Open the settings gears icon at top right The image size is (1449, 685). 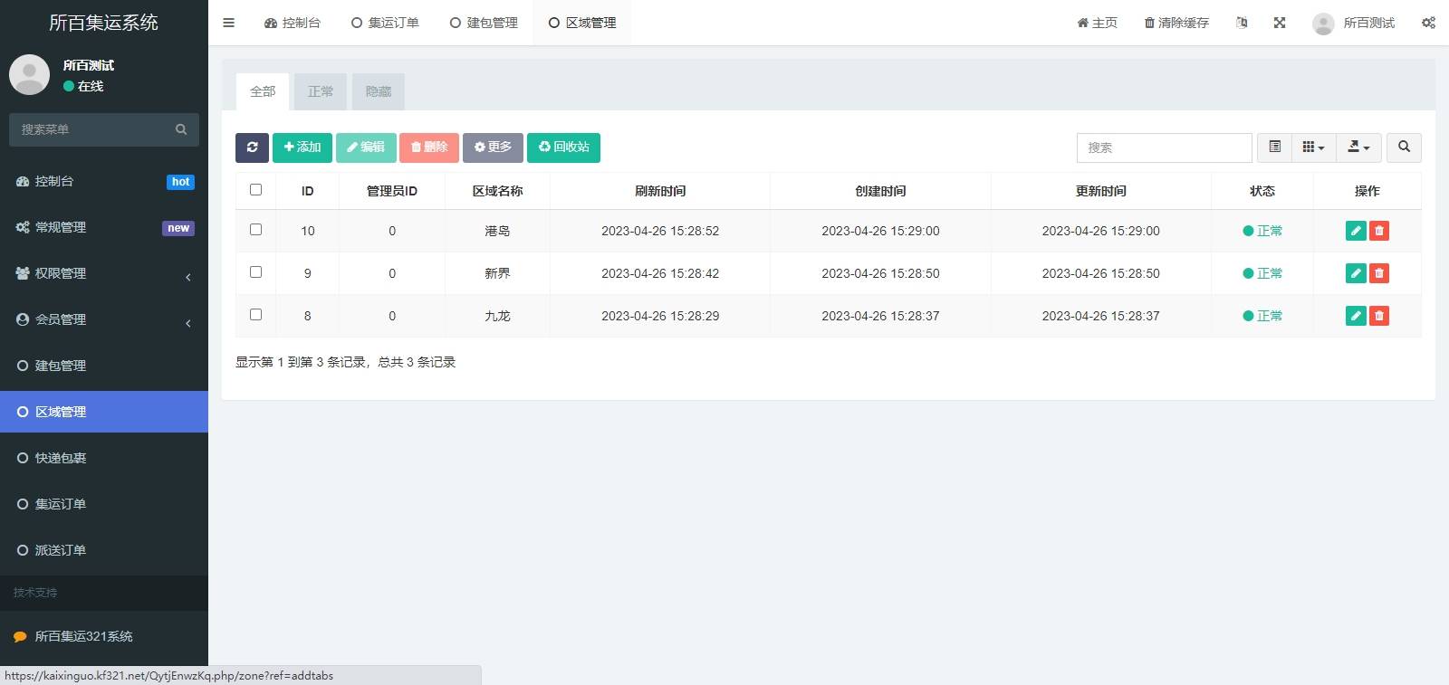1428,23
